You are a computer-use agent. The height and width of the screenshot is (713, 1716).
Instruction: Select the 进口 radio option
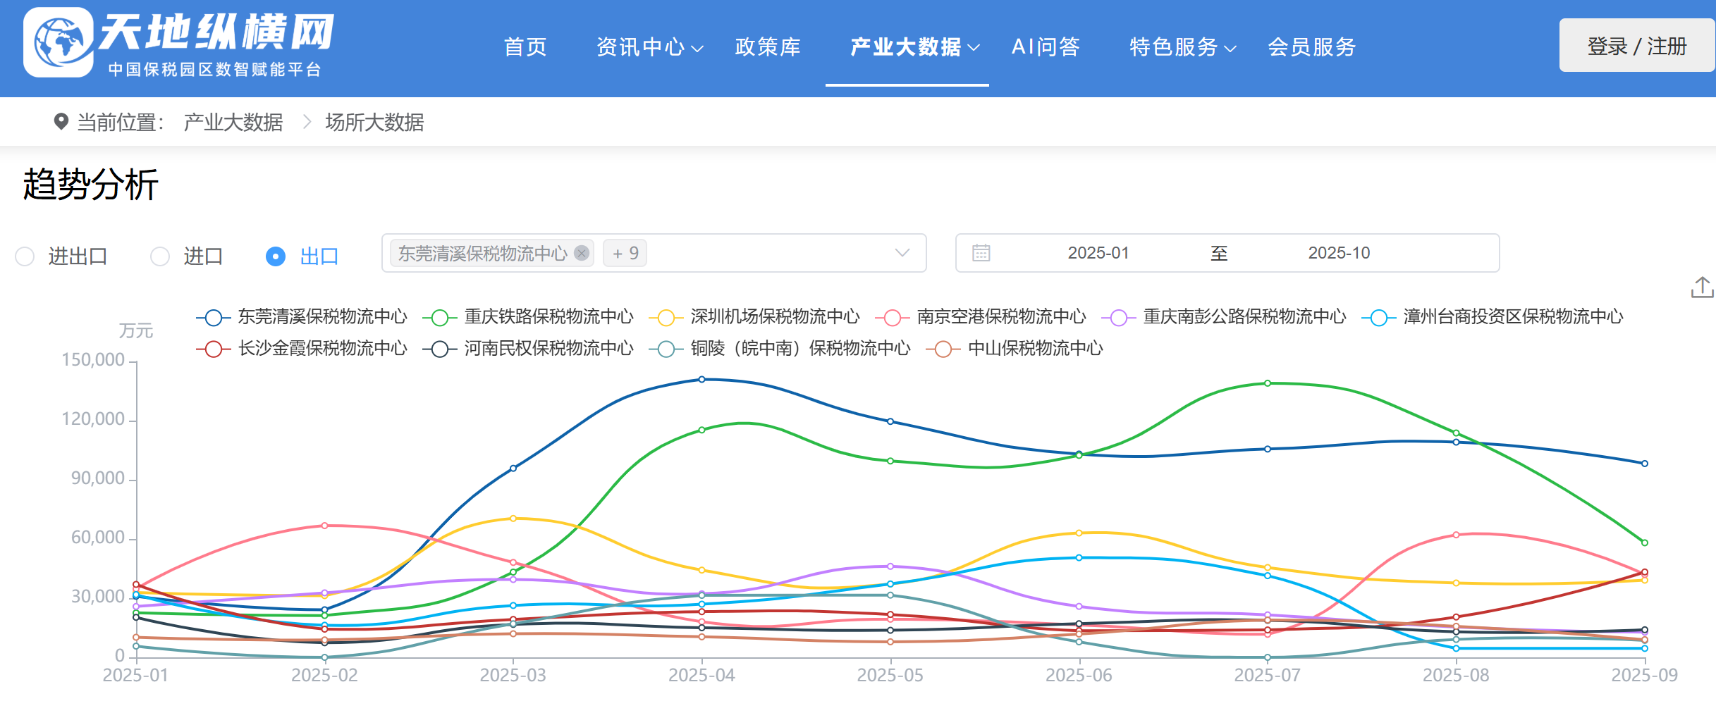(x=160, y=256)
